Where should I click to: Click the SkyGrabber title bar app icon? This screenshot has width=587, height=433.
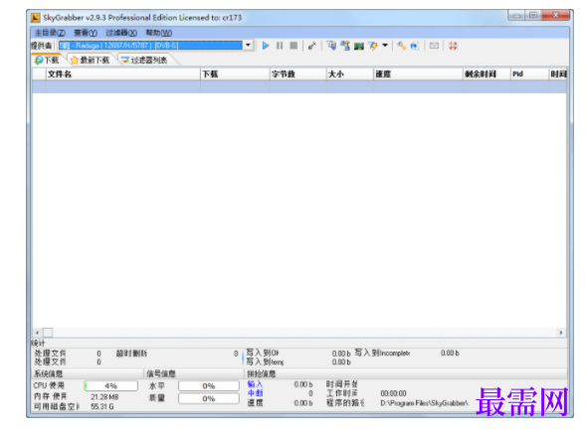[36, 18]
